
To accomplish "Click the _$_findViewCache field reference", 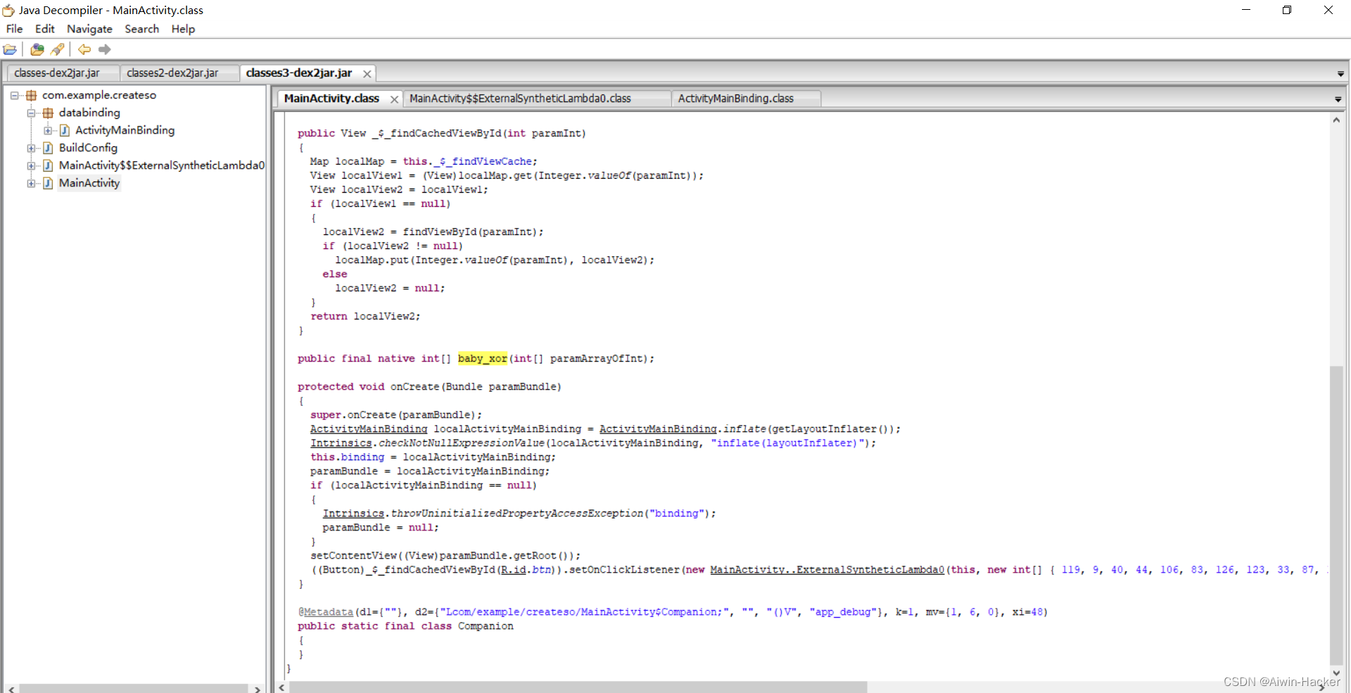I will (x=483, y=162).
